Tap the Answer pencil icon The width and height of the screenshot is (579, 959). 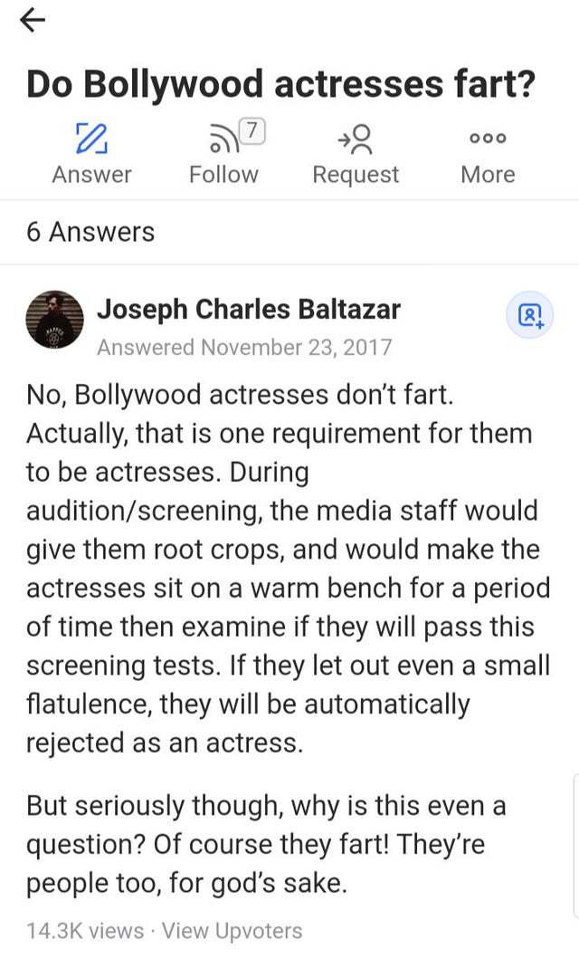click(90, 139)
